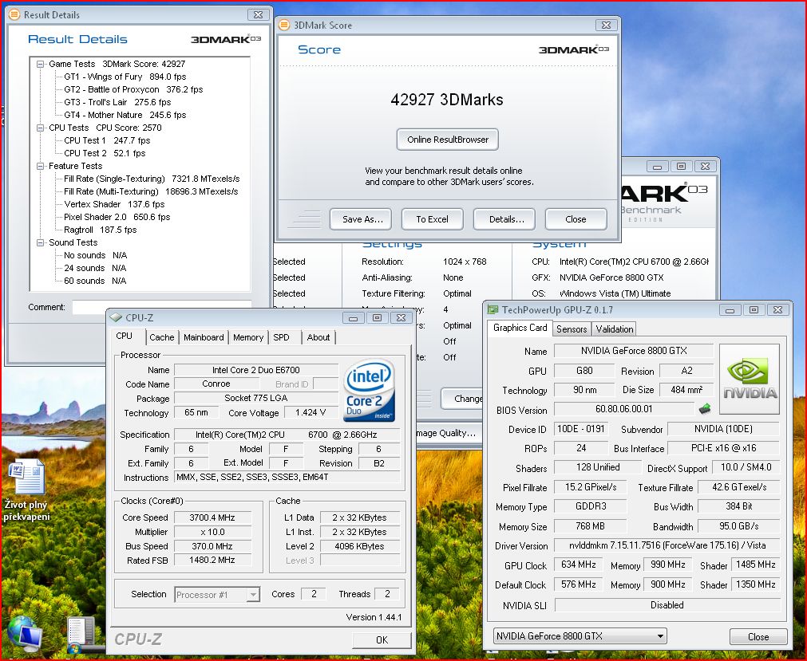Click the CPU-Z title bar icon
The height and width of the screenshot is (661, 807).
coord(117,317)
